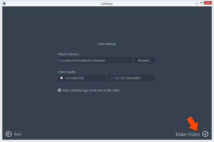Uncheck Add Cofeshow logo checkbox

pyautogui.click(x=59, y=90)
